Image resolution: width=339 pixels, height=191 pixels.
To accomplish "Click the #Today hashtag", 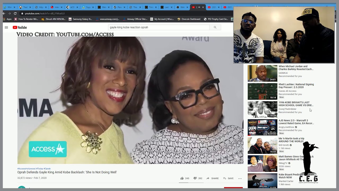I will [x=40, y=169].
